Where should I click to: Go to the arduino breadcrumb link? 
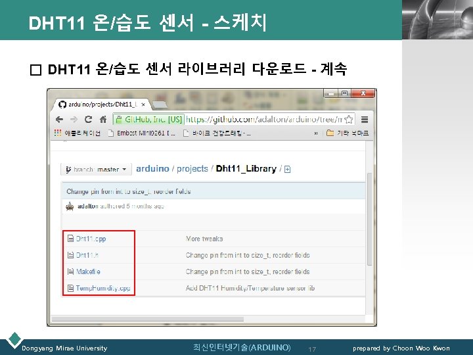[x=152, y=168]
